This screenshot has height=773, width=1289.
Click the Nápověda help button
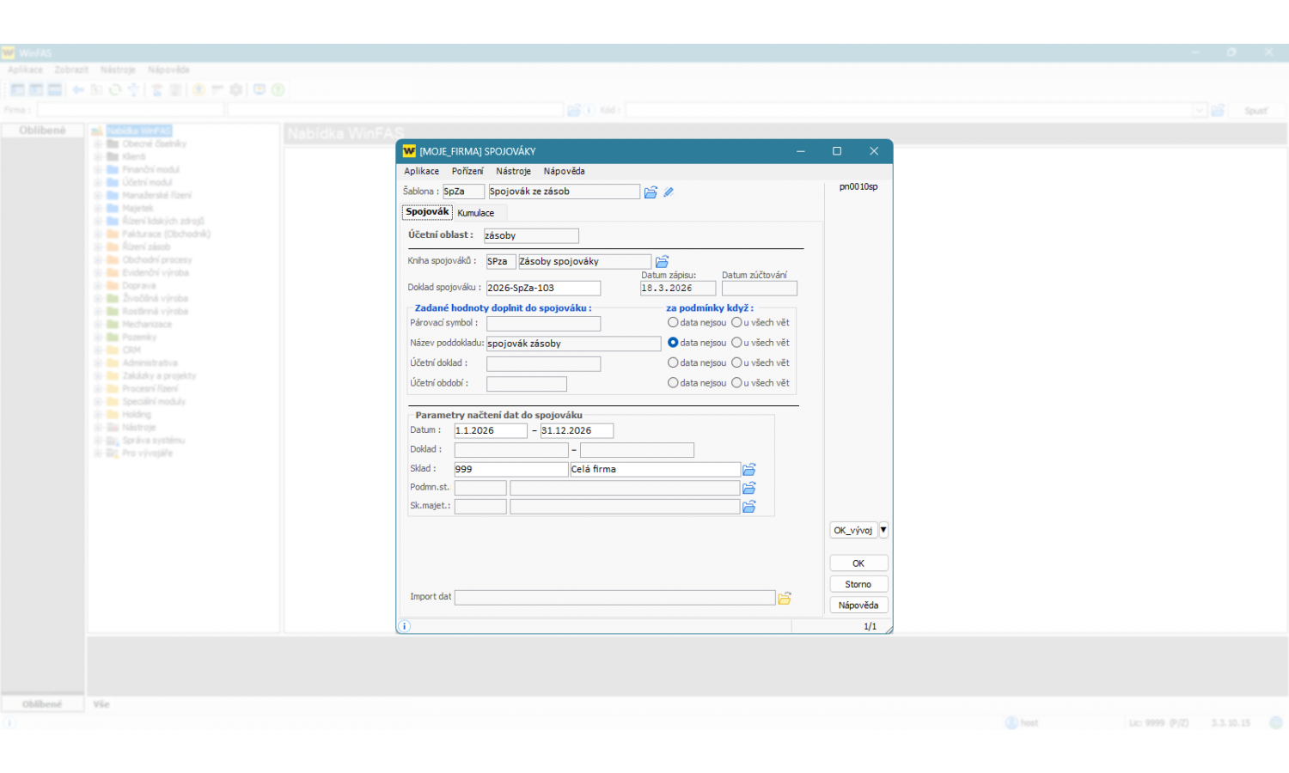point(858,606)
